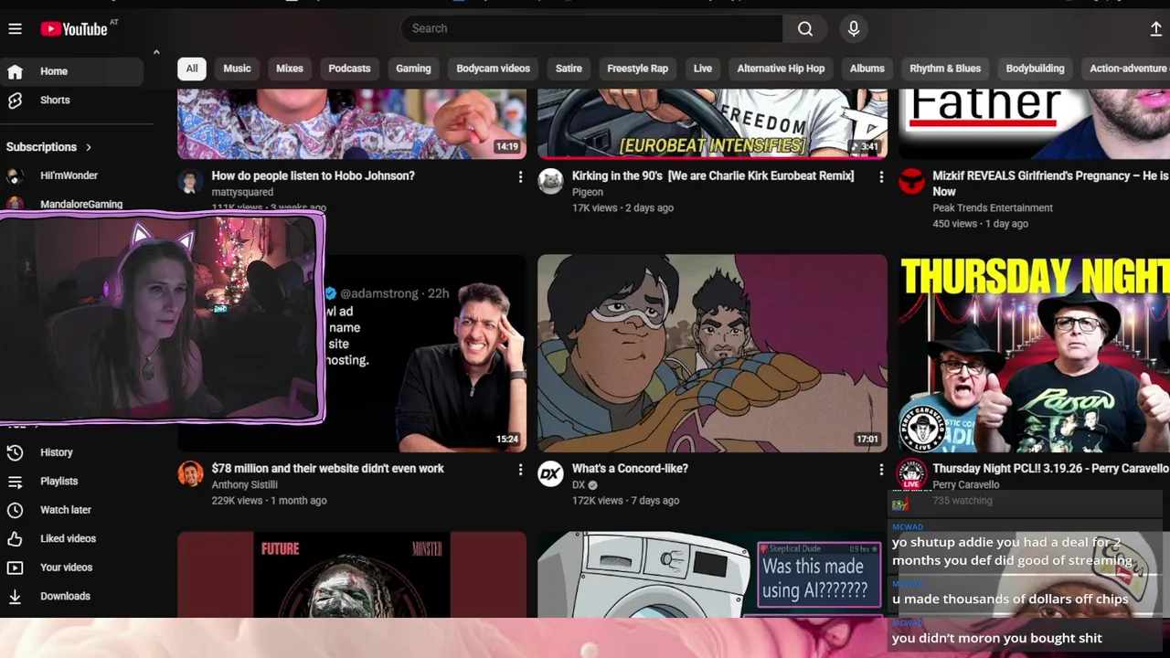The height and width of the screenshot is (658, 1170).
Task: Select the Music filter chip
Action: 237,69
